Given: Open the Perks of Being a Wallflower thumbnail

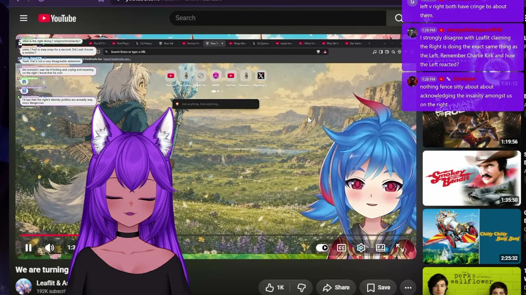Looking at the screenshot, I should [471, 281].
